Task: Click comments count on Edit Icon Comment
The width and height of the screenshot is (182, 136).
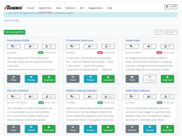Action: coord(14,96)
